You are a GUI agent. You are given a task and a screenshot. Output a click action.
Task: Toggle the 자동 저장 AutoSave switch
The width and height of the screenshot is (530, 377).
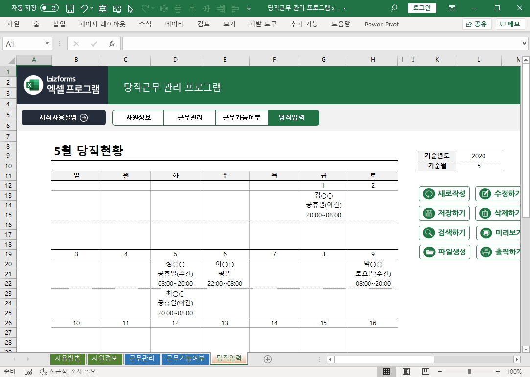click(x=49, y=8)
